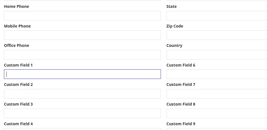Click into the State input field
Screen dimensions: 267x130
click(217, 16)
